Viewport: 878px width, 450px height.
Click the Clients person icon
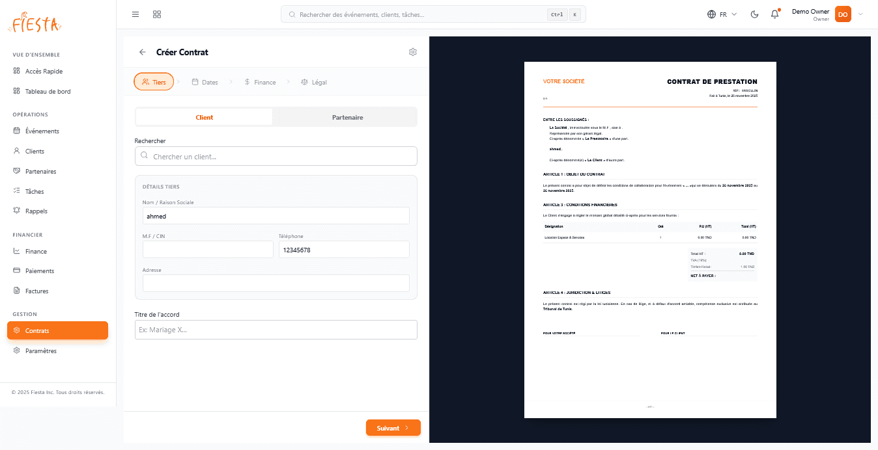click(x=17, y=151)
